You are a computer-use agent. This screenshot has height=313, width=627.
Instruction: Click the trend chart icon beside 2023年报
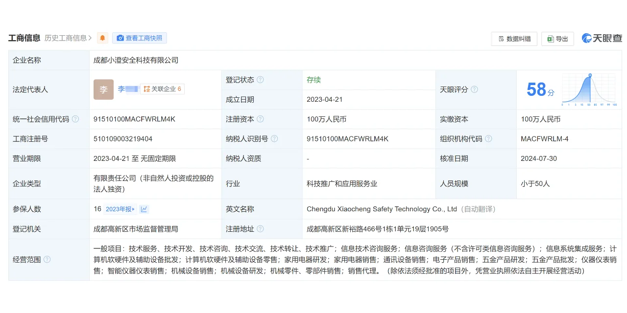pyautogui.click(x=144, y=209)
